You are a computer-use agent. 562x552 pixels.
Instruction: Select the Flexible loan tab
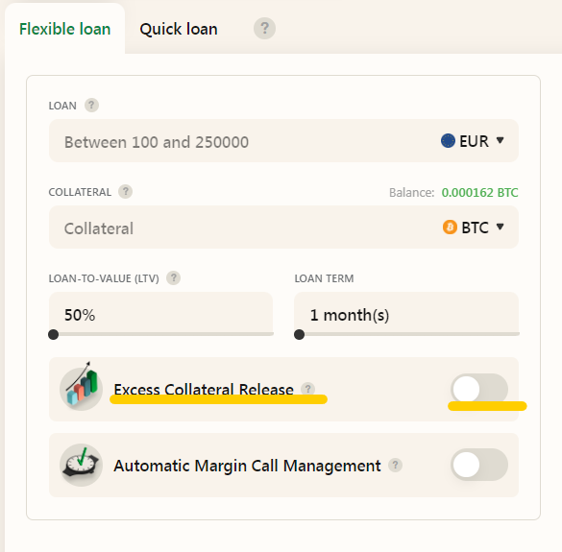point(65,29)
